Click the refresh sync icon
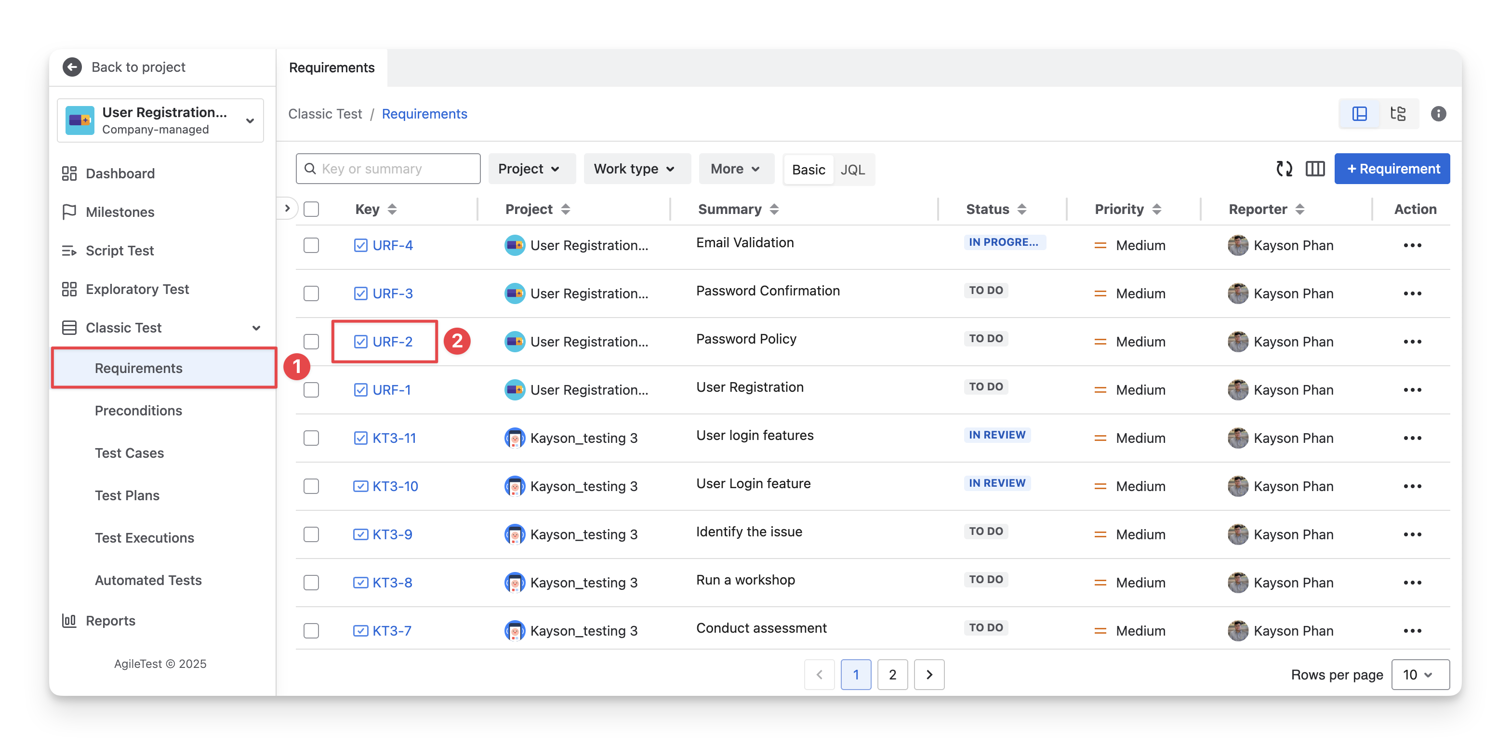The image size is (1511, 745). (x=1284, y=169)
